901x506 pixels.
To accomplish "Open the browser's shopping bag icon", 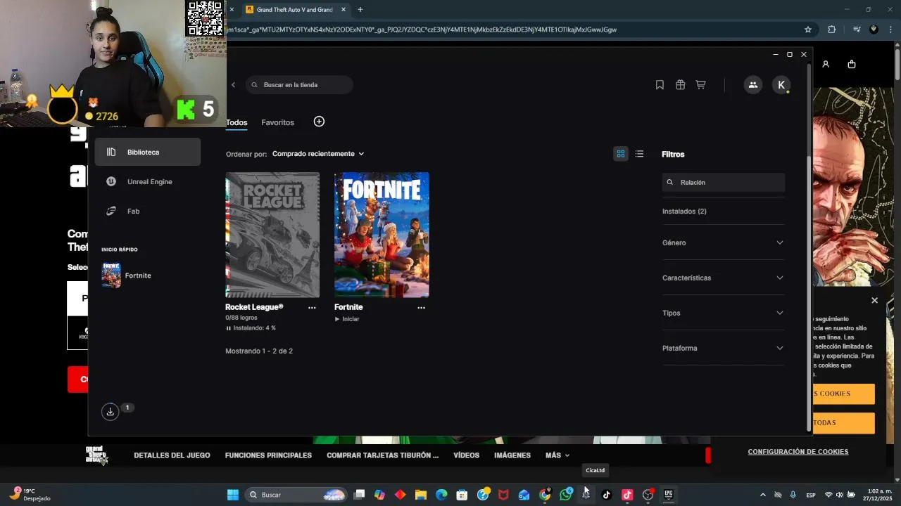I will (852, 64).
